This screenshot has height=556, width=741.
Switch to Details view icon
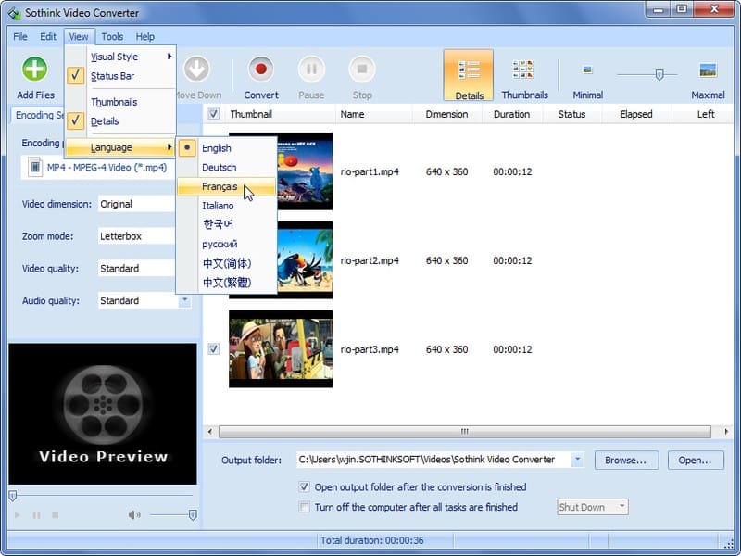[469, 70]
